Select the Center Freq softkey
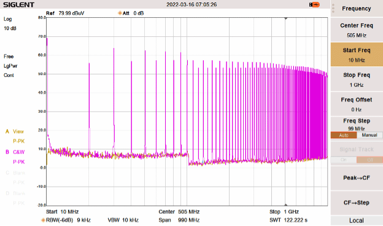This screenshot has height=226, width=383. click(357, 30)
